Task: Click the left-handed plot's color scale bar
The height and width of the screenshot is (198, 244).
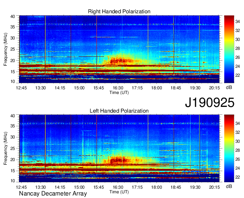Action: pyautogui.click(x=229, y=148)
